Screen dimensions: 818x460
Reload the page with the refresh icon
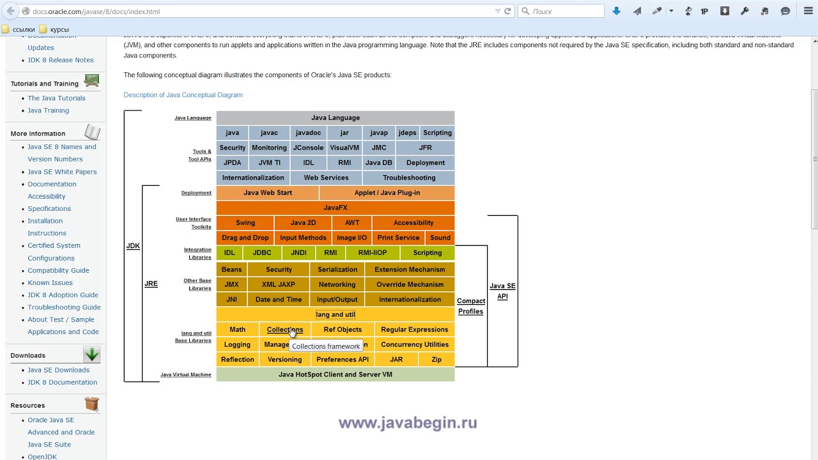click(507, 11)
